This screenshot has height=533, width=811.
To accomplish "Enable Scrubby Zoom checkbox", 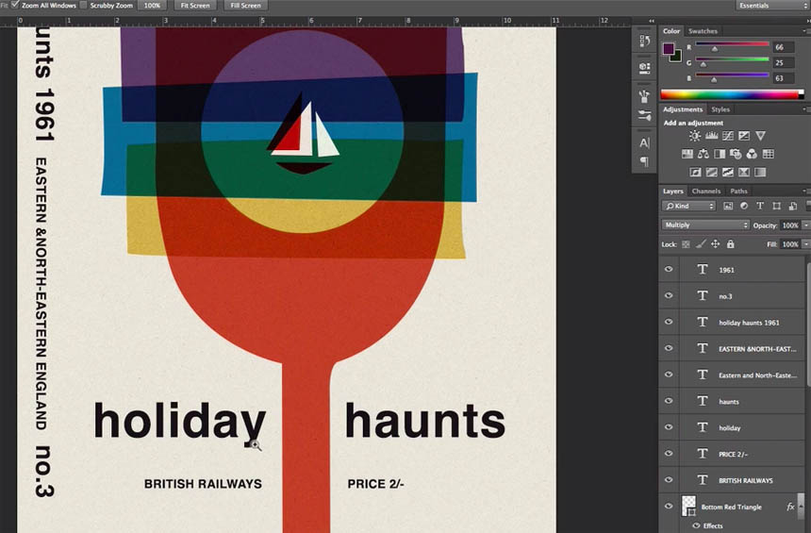I will (x=84, y=5).
